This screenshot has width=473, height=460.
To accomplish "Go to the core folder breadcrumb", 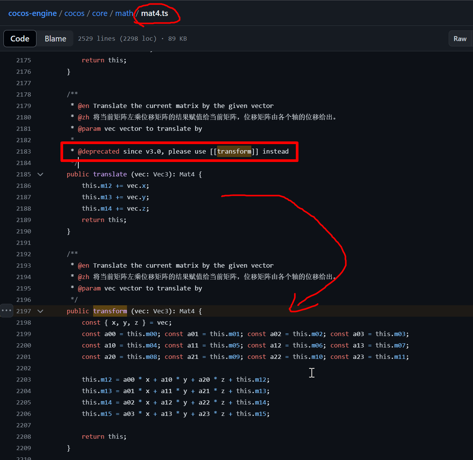I will pos(100,13).
